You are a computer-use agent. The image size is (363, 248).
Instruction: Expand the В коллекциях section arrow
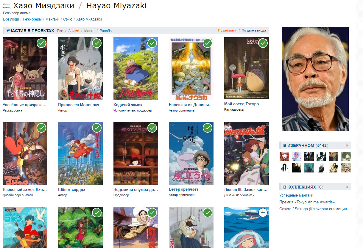pyautogui.click(x=347, y=187)
